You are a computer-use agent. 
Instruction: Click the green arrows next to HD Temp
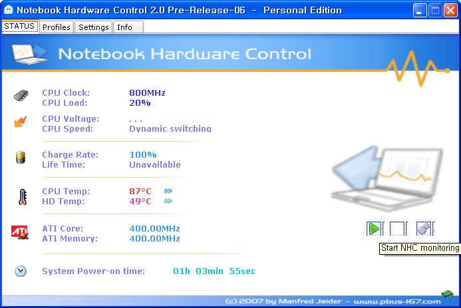point(168,201)
